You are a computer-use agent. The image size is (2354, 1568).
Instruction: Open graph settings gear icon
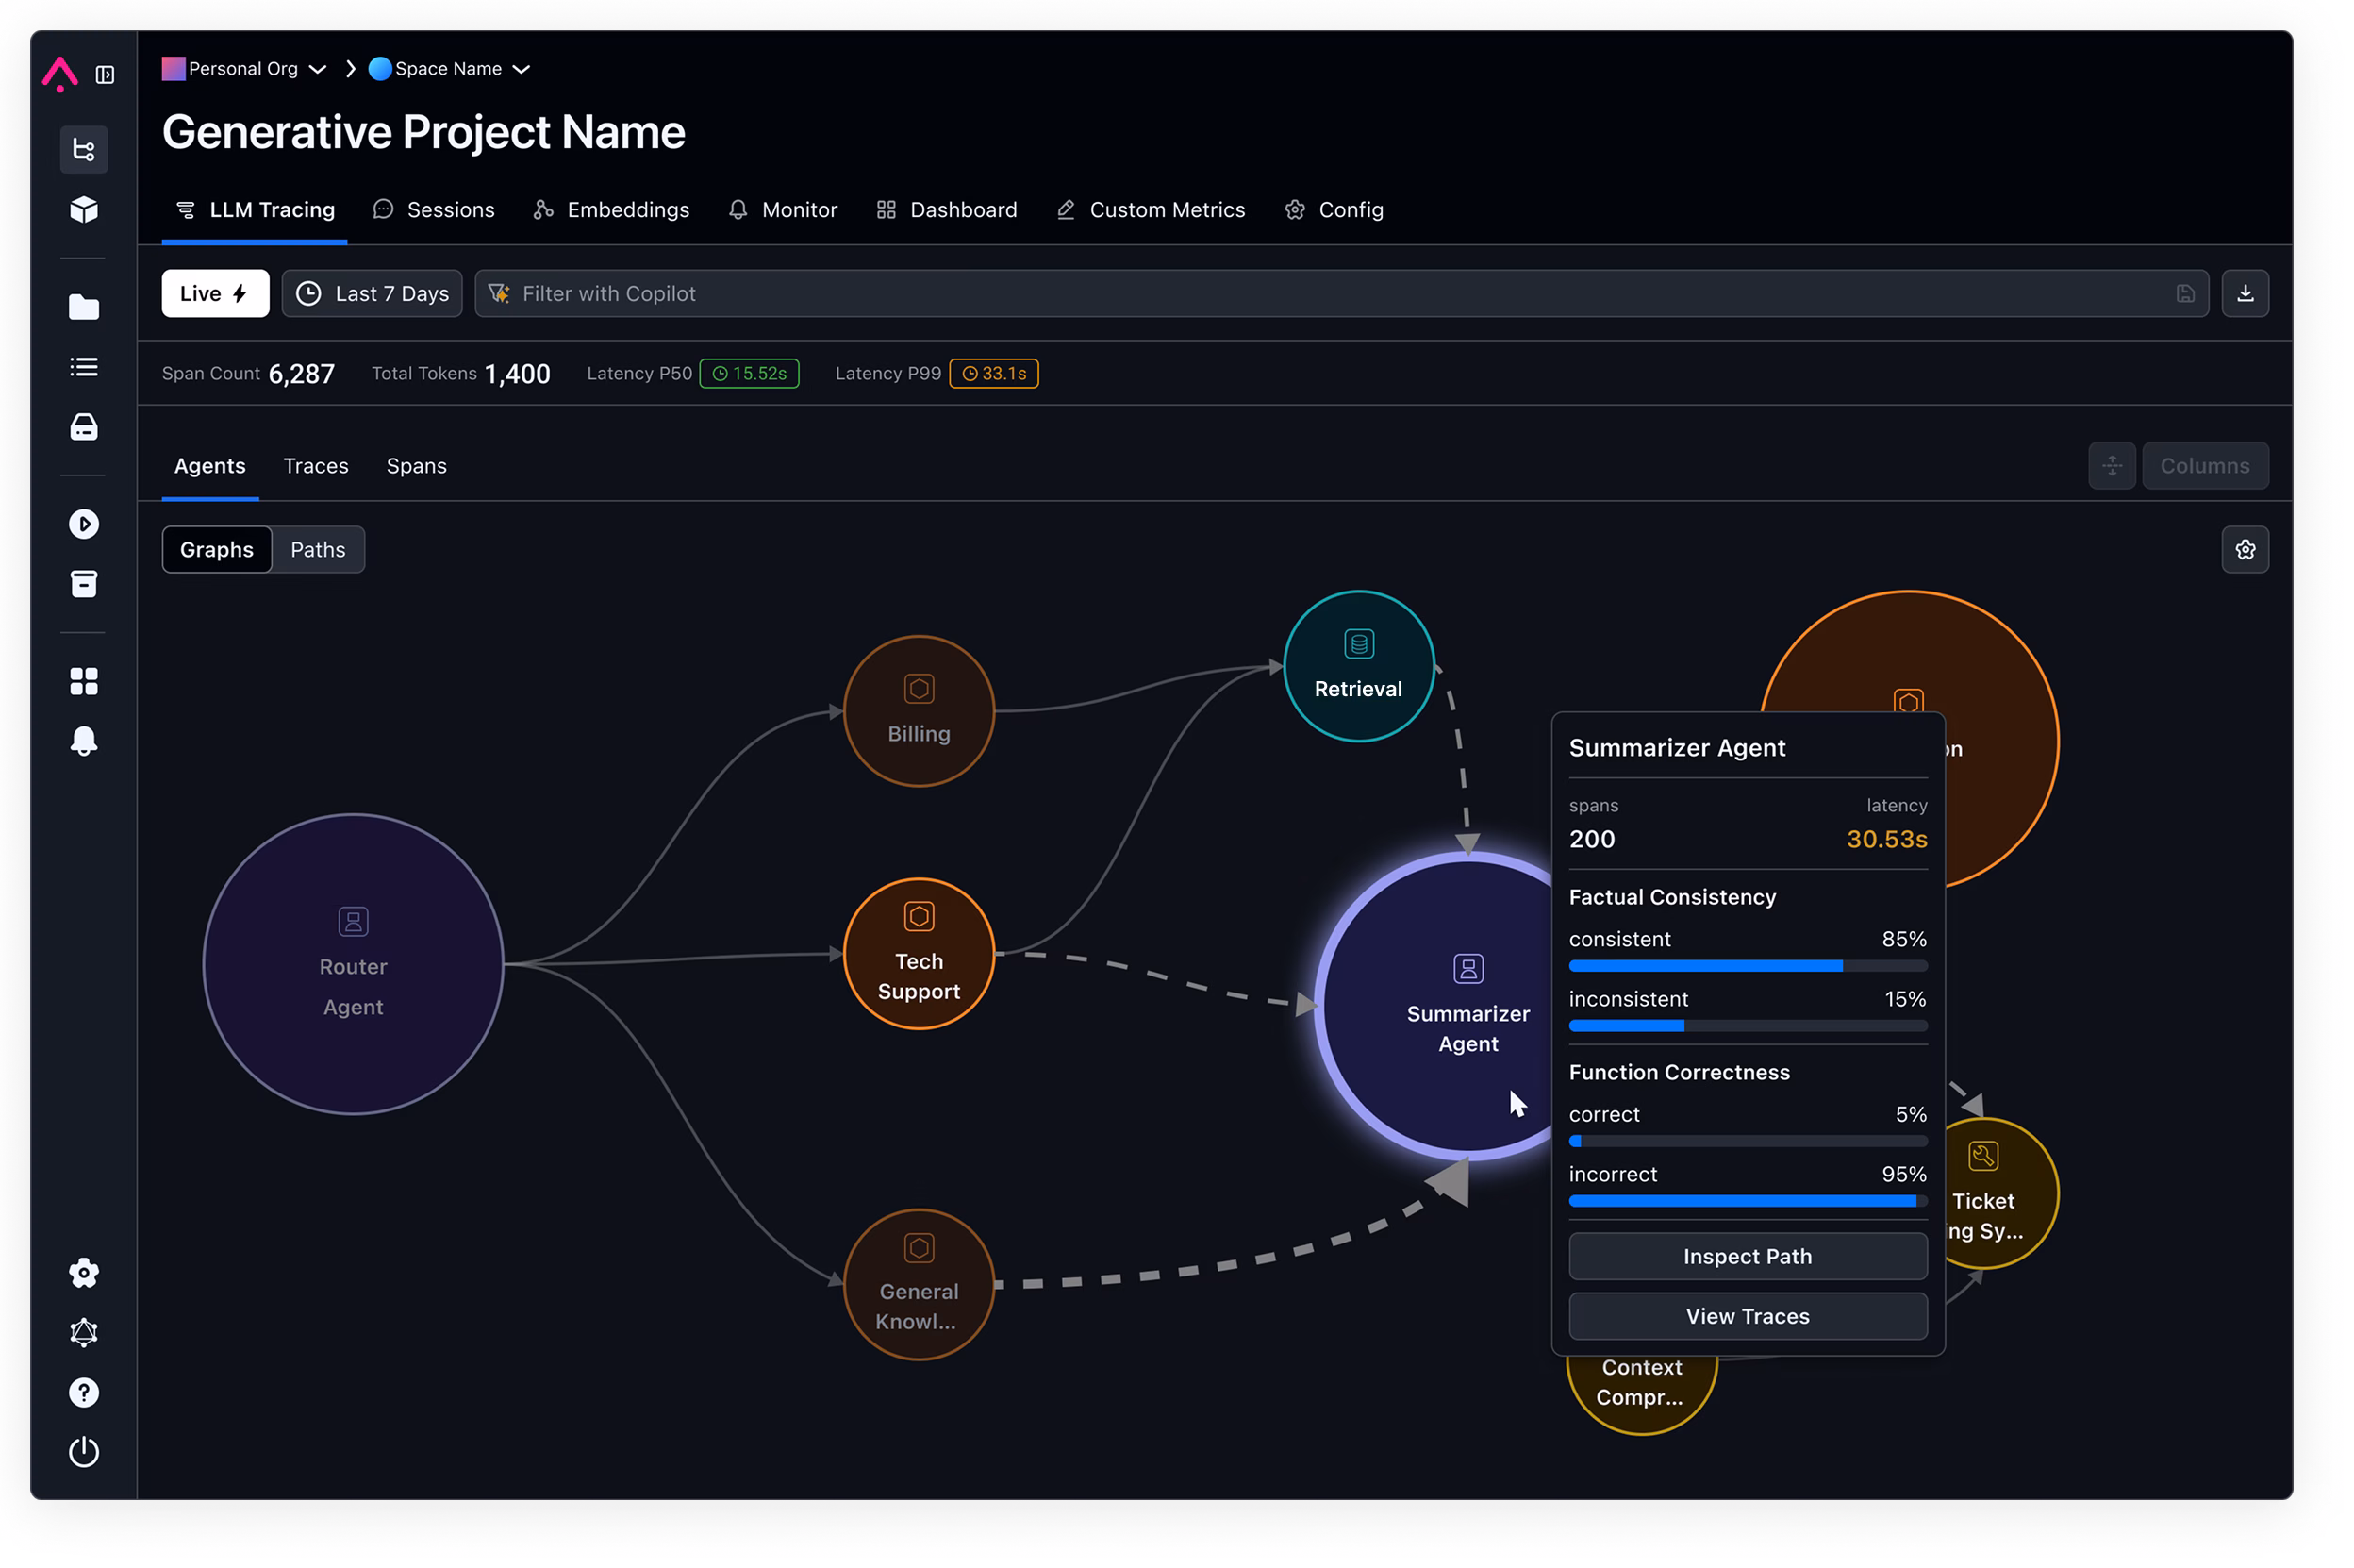tap(2245, 550)
